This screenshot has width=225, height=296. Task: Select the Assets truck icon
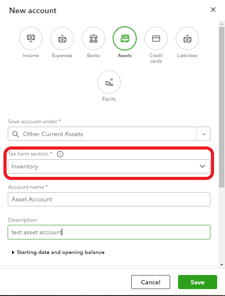(125, 38)
